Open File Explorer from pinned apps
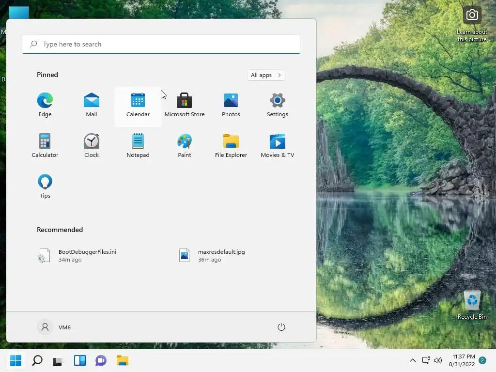 coord(231,146)
